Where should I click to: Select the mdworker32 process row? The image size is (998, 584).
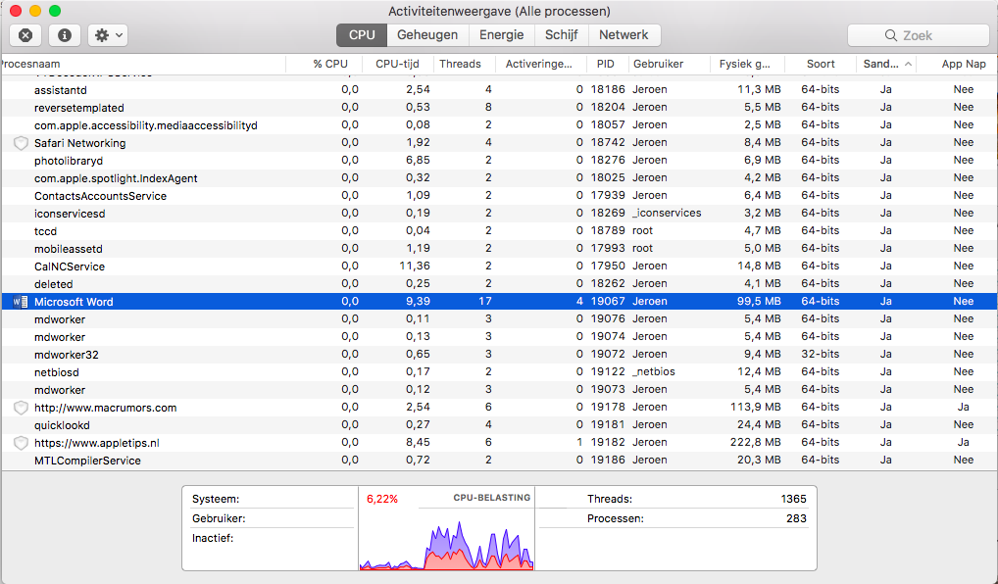click(499, 355)
